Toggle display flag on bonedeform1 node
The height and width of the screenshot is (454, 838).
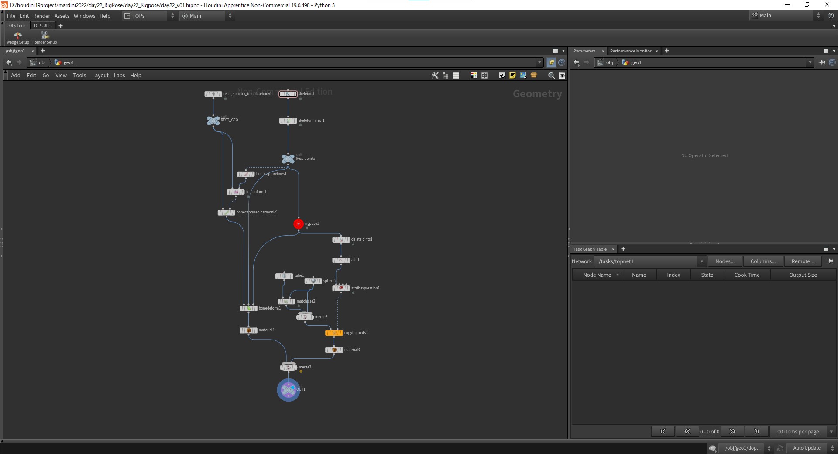pos(255,309)
